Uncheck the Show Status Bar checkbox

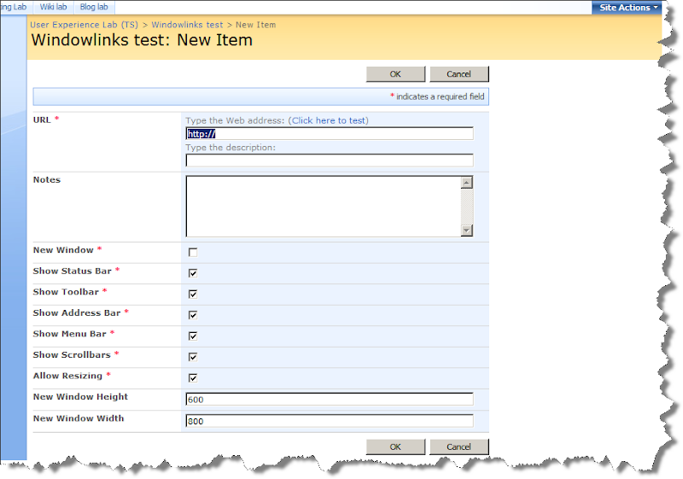[193, 273]
